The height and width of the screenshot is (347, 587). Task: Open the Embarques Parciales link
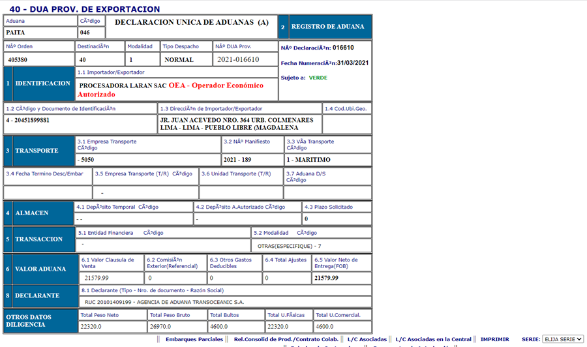pos(194,339)
